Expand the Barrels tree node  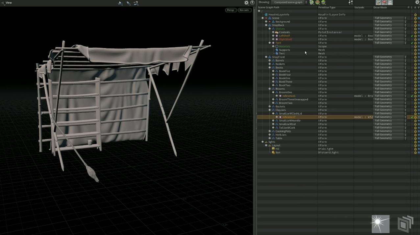tap(270, 60)
